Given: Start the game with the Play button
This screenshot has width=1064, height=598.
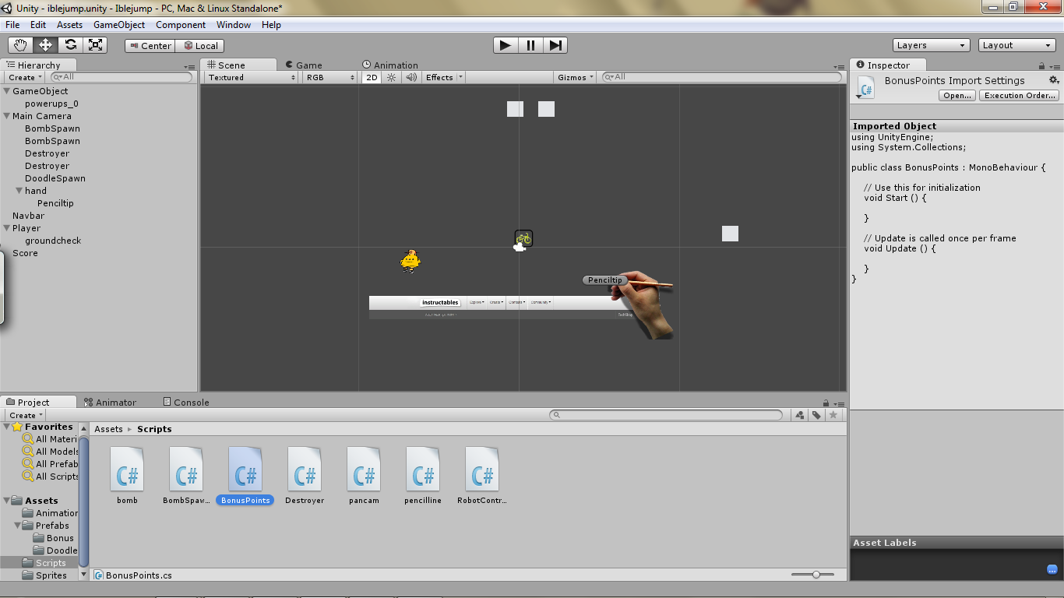Looking at the screenshot, I should [506, 45].
